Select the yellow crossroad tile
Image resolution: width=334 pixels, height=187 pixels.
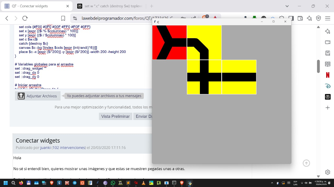(x=204, y=77)
